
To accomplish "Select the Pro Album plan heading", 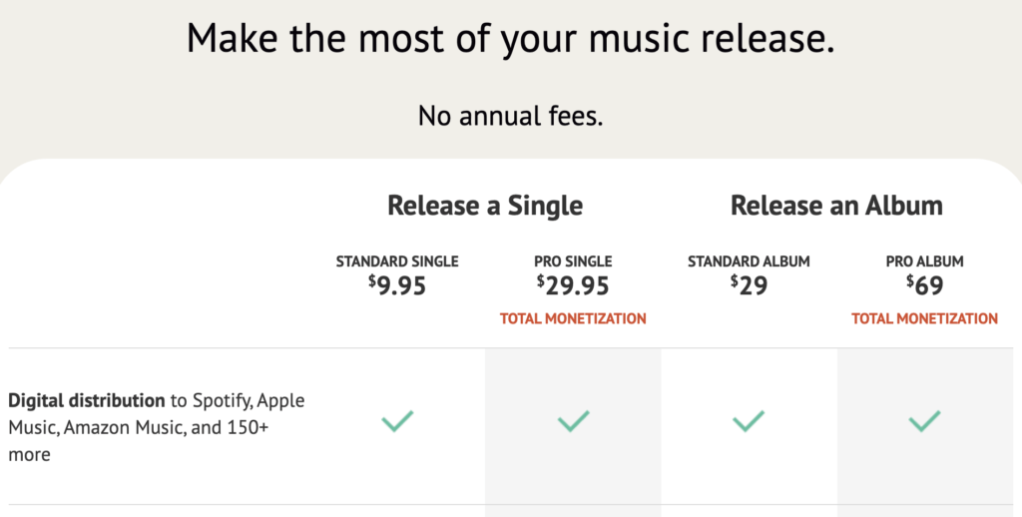I will [925, 261].
